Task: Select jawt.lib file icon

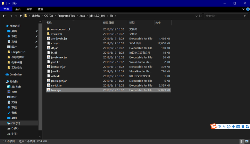Action: click(x=49, y=62)
